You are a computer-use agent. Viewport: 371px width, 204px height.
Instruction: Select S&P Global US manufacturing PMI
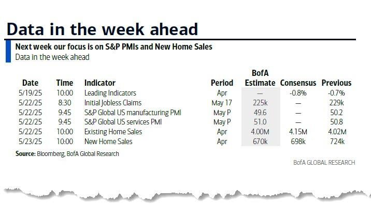click(133, 113)
